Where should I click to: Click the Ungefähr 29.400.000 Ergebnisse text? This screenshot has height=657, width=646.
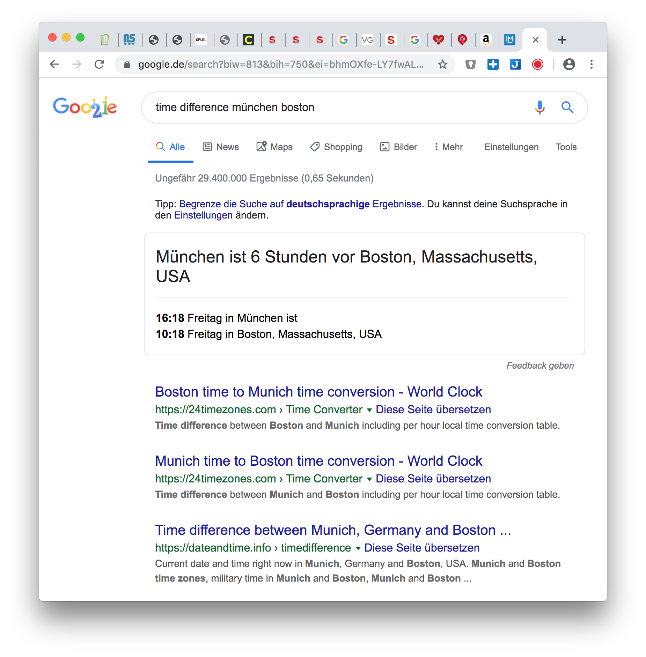tap(264, 178)
